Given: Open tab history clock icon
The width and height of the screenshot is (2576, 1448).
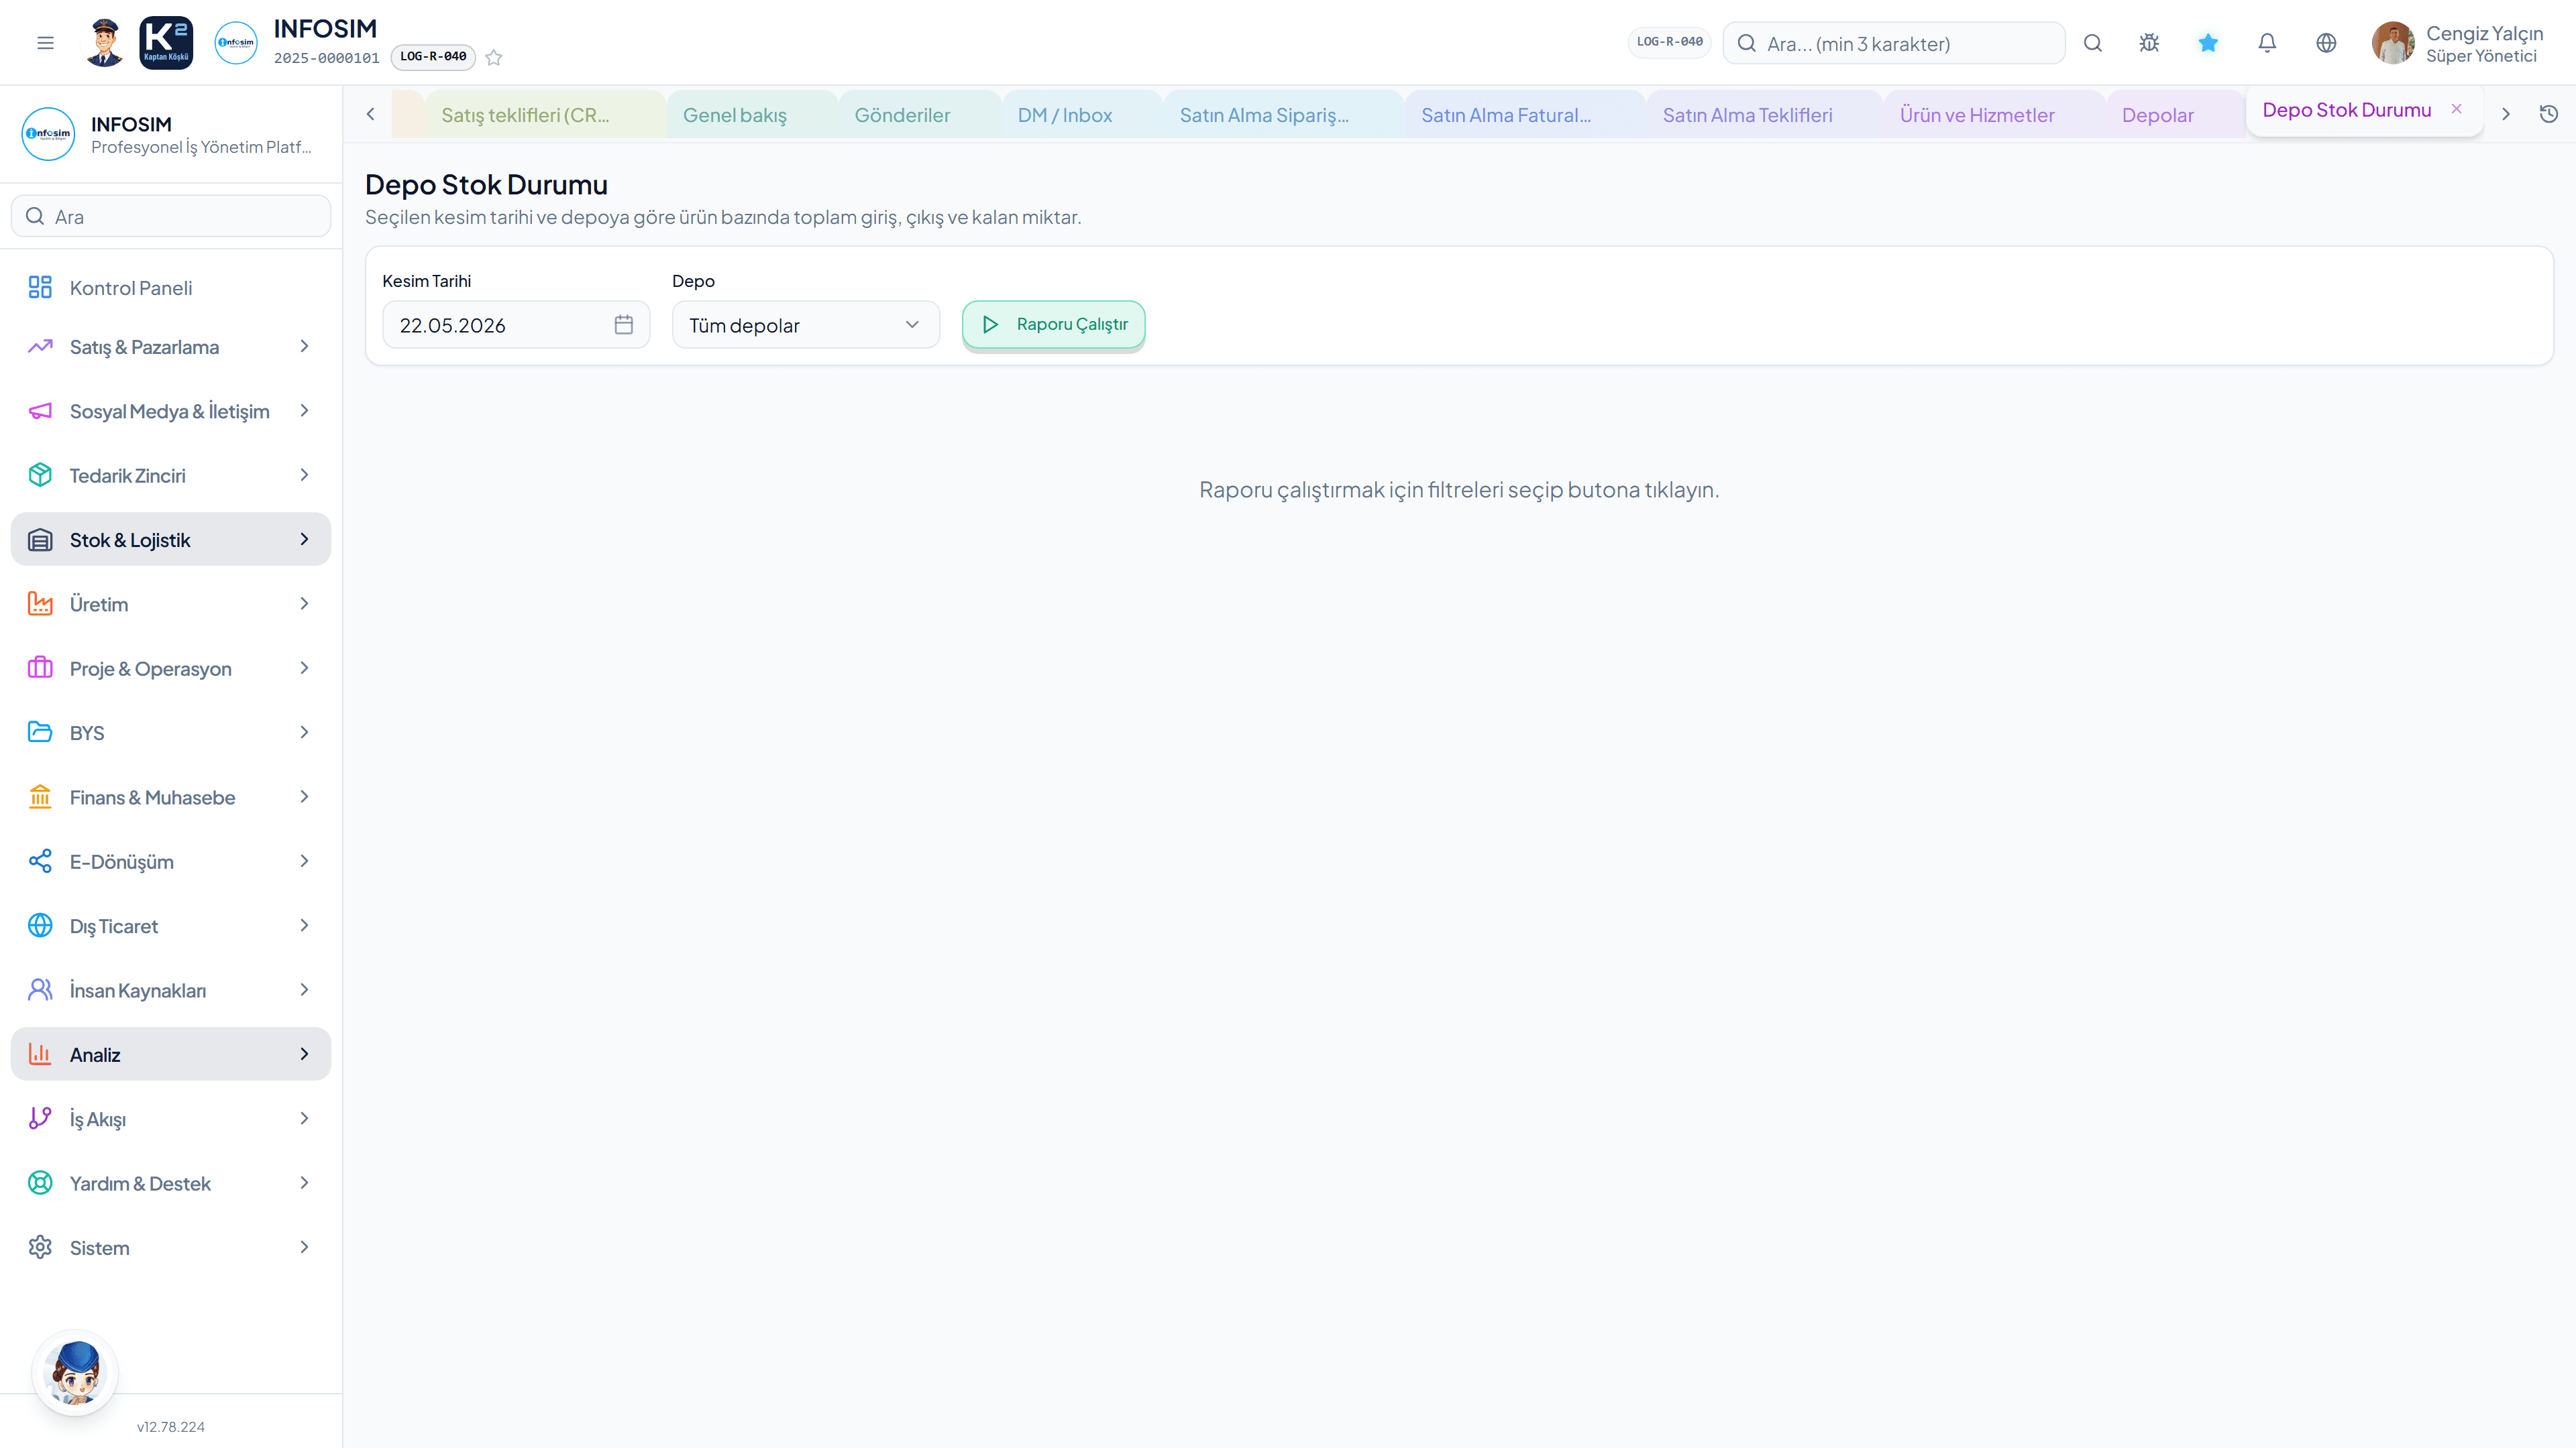Looking at the screenshot, I should click(x=2549, y=114).
